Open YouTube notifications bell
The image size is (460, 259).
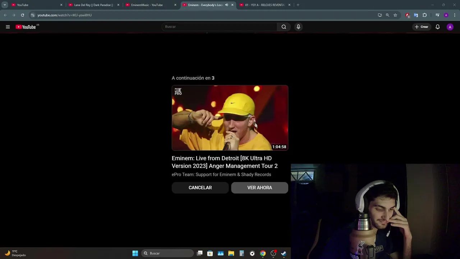pos(437,27)
